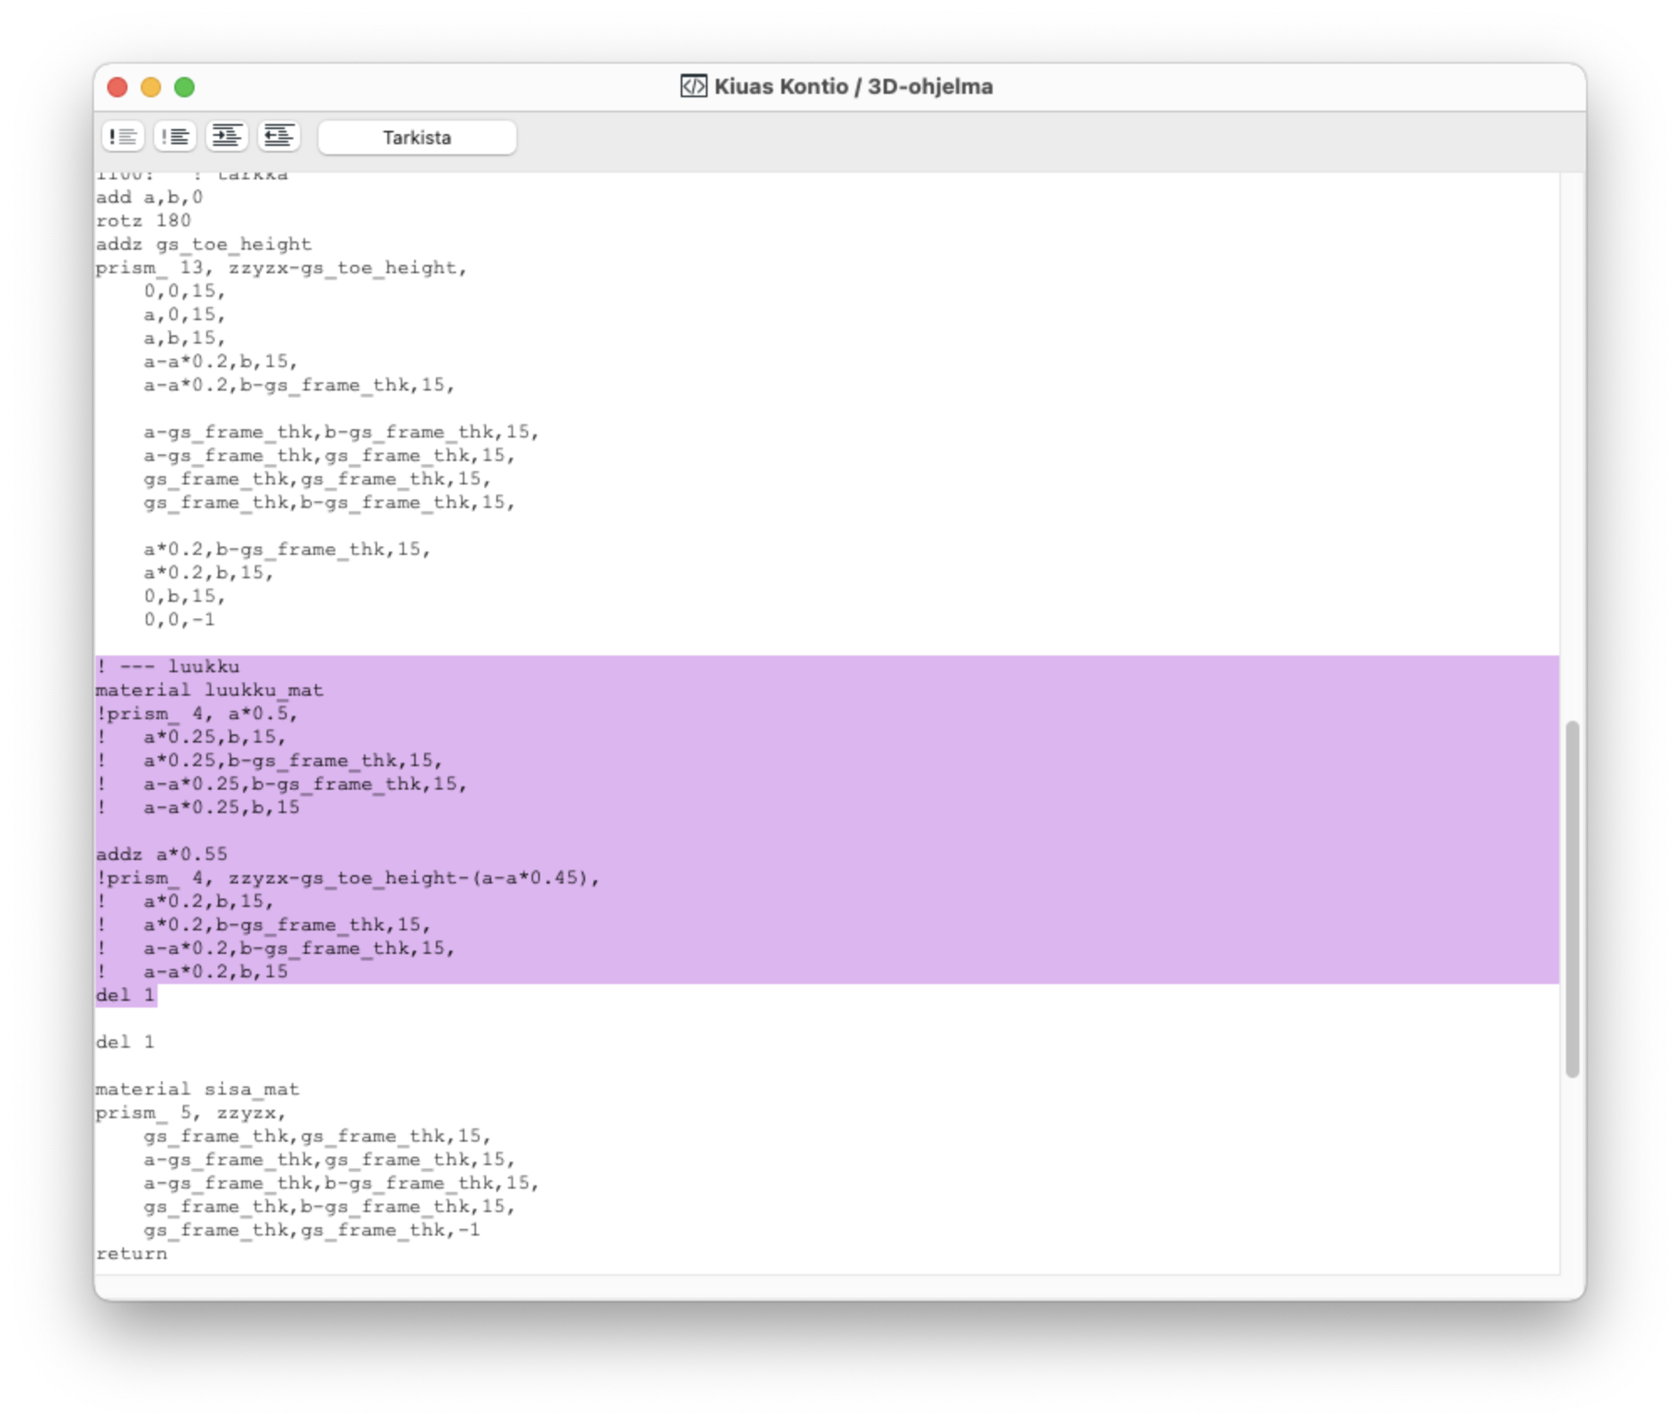Click the commented line 'a-a*0.25,b-gs_frame_thk,15,'
This screenshot has width=1680, height=1425.
pos(305,784)
